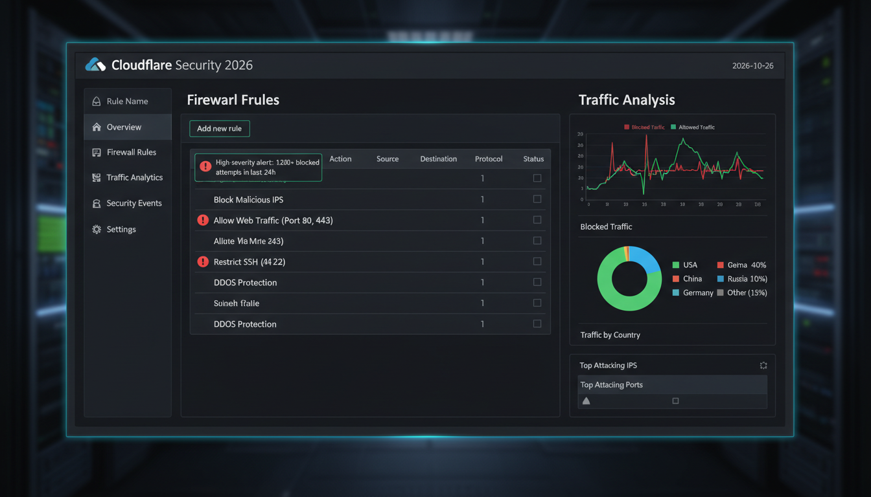Image resolution: width=871 pixels, height=497 pixels.
Task: Click the grey Other legend swatch
Action: click(x=721, y=293)
